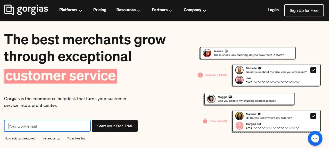Click the Instagram icon next to Jessica
The height and width of the screenshot is (148, 329).
(226, 51)
